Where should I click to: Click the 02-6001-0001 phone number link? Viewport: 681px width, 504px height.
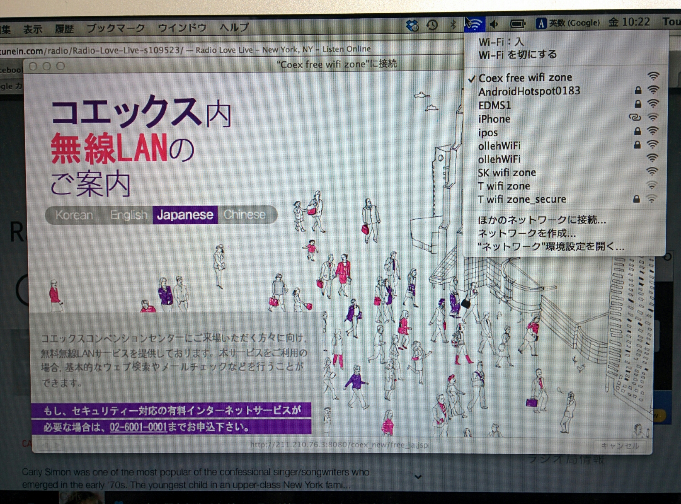(x=138, y=427)
